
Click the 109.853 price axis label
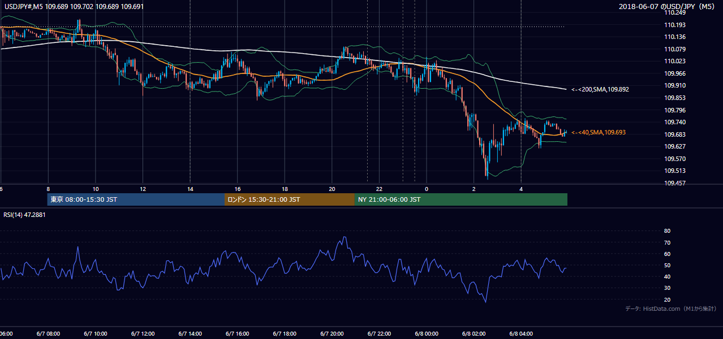pyautogui.click(x=675, y=98)
